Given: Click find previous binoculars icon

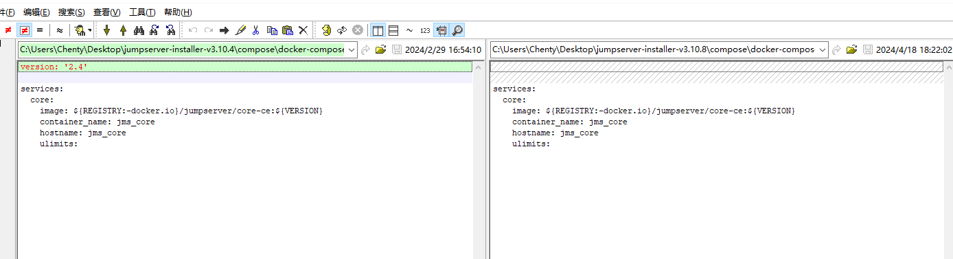Looking at the screenshot, I should pyautogui.click(x=170, y=30).
